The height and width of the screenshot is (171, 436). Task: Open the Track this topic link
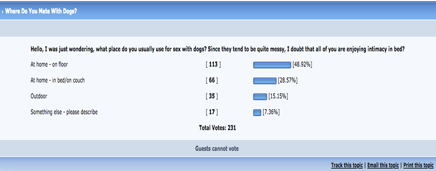(347, 166)
